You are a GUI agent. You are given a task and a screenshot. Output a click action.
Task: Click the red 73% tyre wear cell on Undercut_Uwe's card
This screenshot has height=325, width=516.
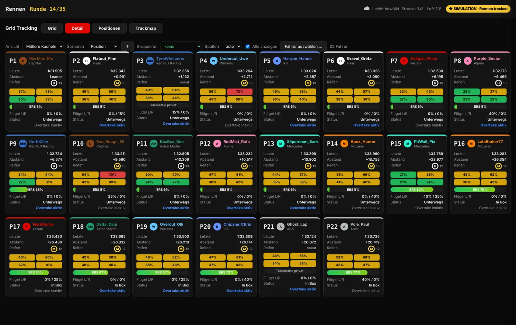240,92
